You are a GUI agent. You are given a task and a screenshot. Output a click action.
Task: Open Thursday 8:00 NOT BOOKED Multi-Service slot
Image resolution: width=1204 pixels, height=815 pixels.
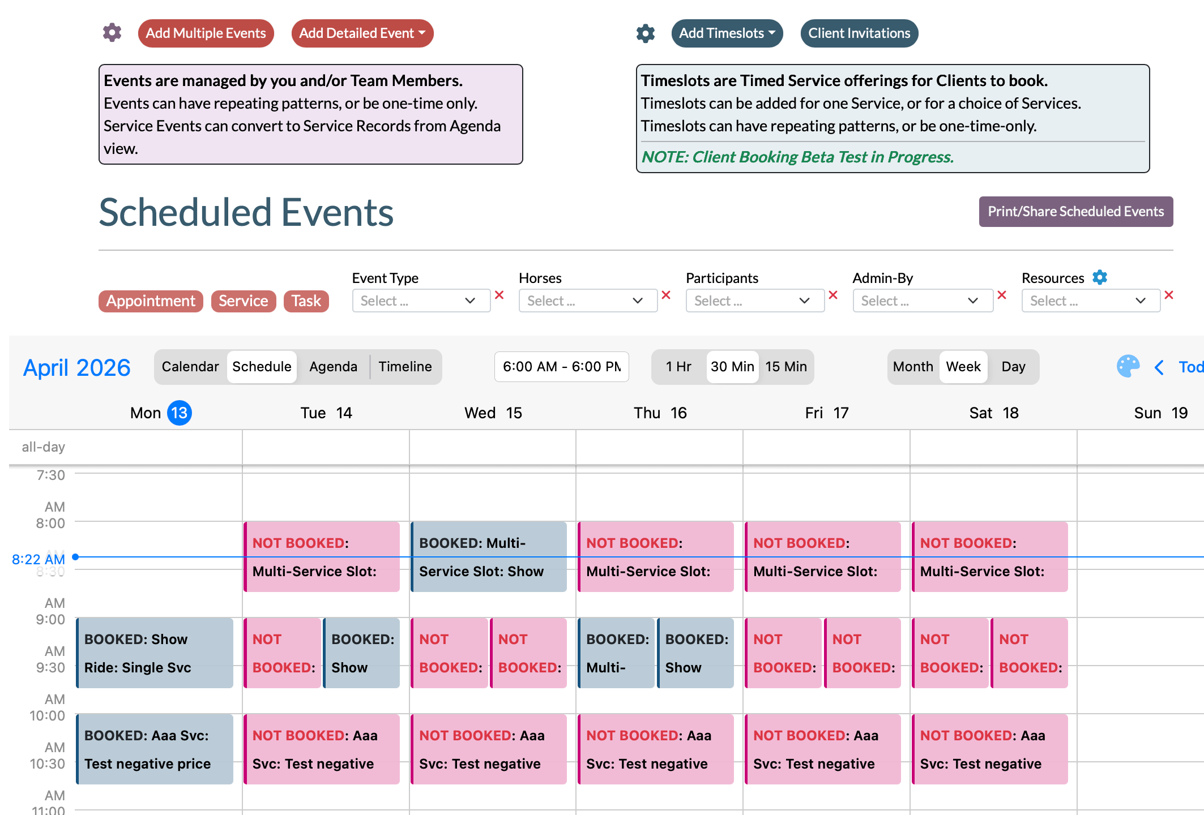(656, 557)
